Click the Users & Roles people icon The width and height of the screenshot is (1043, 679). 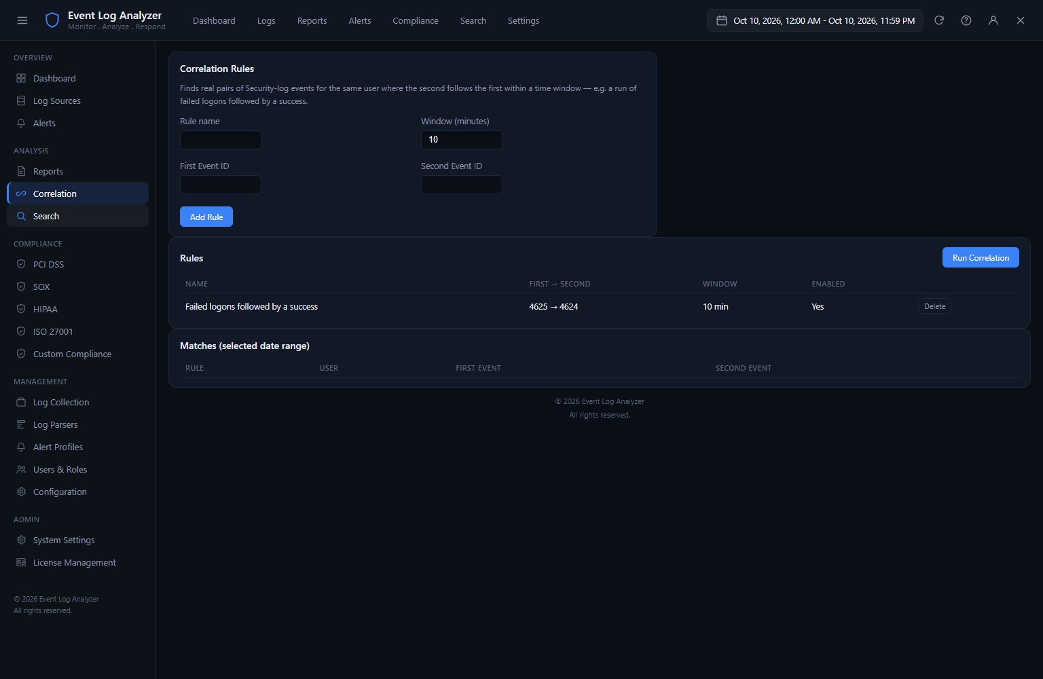pyautogui.click(x=21, y=469)
